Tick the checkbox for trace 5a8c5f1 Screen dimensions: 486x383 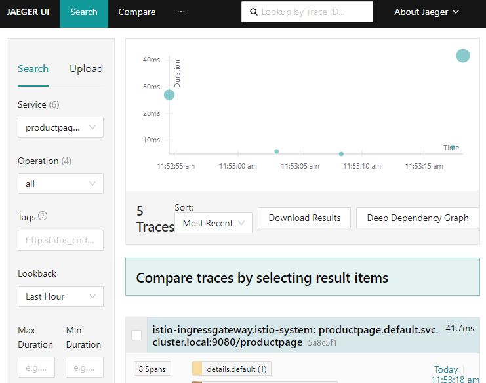pyautogui.click(x=136, y=335)
